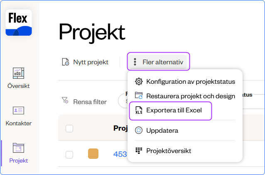
Task: Open the Kontakter sidebar icon
Action: click(x=19, y=110)
